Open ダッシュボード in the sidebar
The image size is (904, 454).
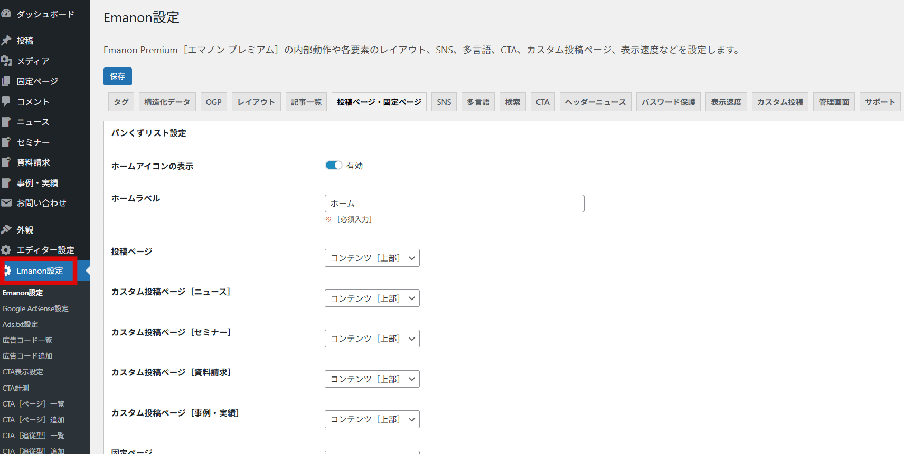click(x=45, y=14)
